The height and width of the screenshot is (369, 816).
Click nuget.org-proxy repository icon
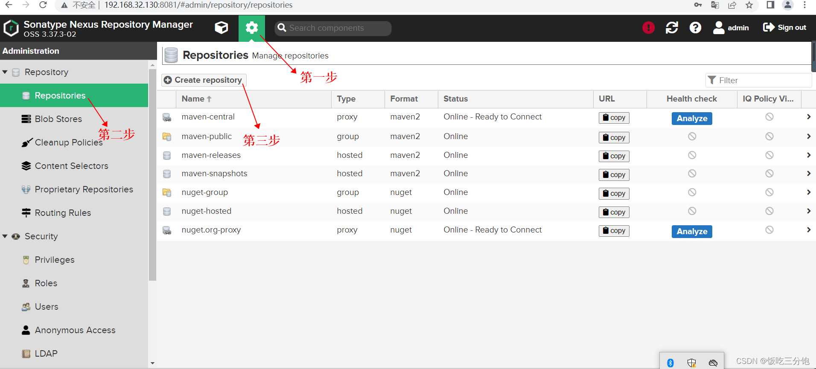tap(167, 230)
